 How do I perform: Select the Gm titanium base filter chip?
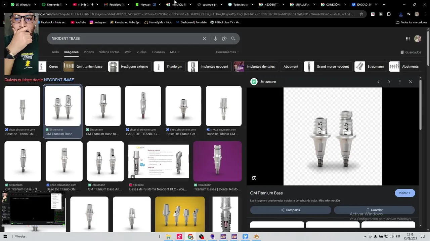[85, 67]
